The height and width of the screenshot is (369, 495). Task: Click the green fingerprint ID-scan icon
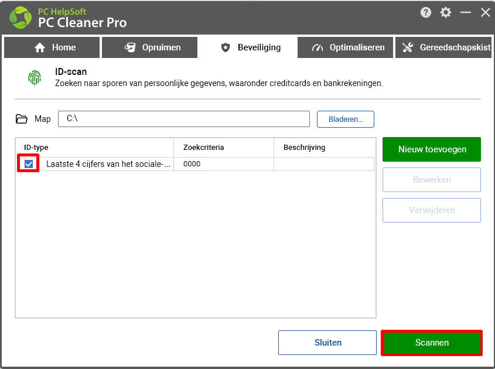point(35,78)
